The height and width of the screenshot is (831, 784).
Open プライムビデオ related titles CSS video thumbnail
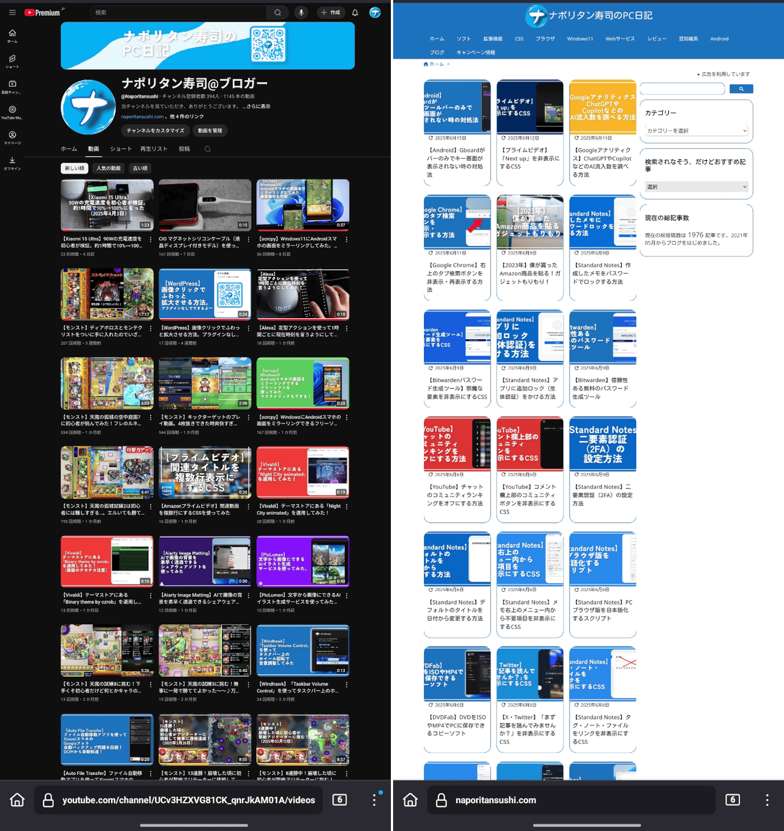pyautogui.click(x=205, y=472)
